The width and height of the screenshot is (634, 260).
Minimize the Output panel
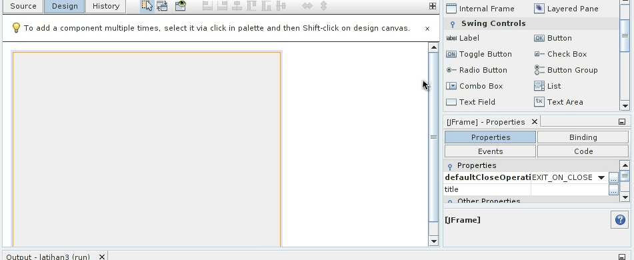pyautogui.click(x=622, y=257)
